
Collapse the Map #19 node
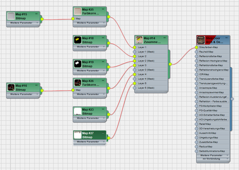(x=103, y=62)
